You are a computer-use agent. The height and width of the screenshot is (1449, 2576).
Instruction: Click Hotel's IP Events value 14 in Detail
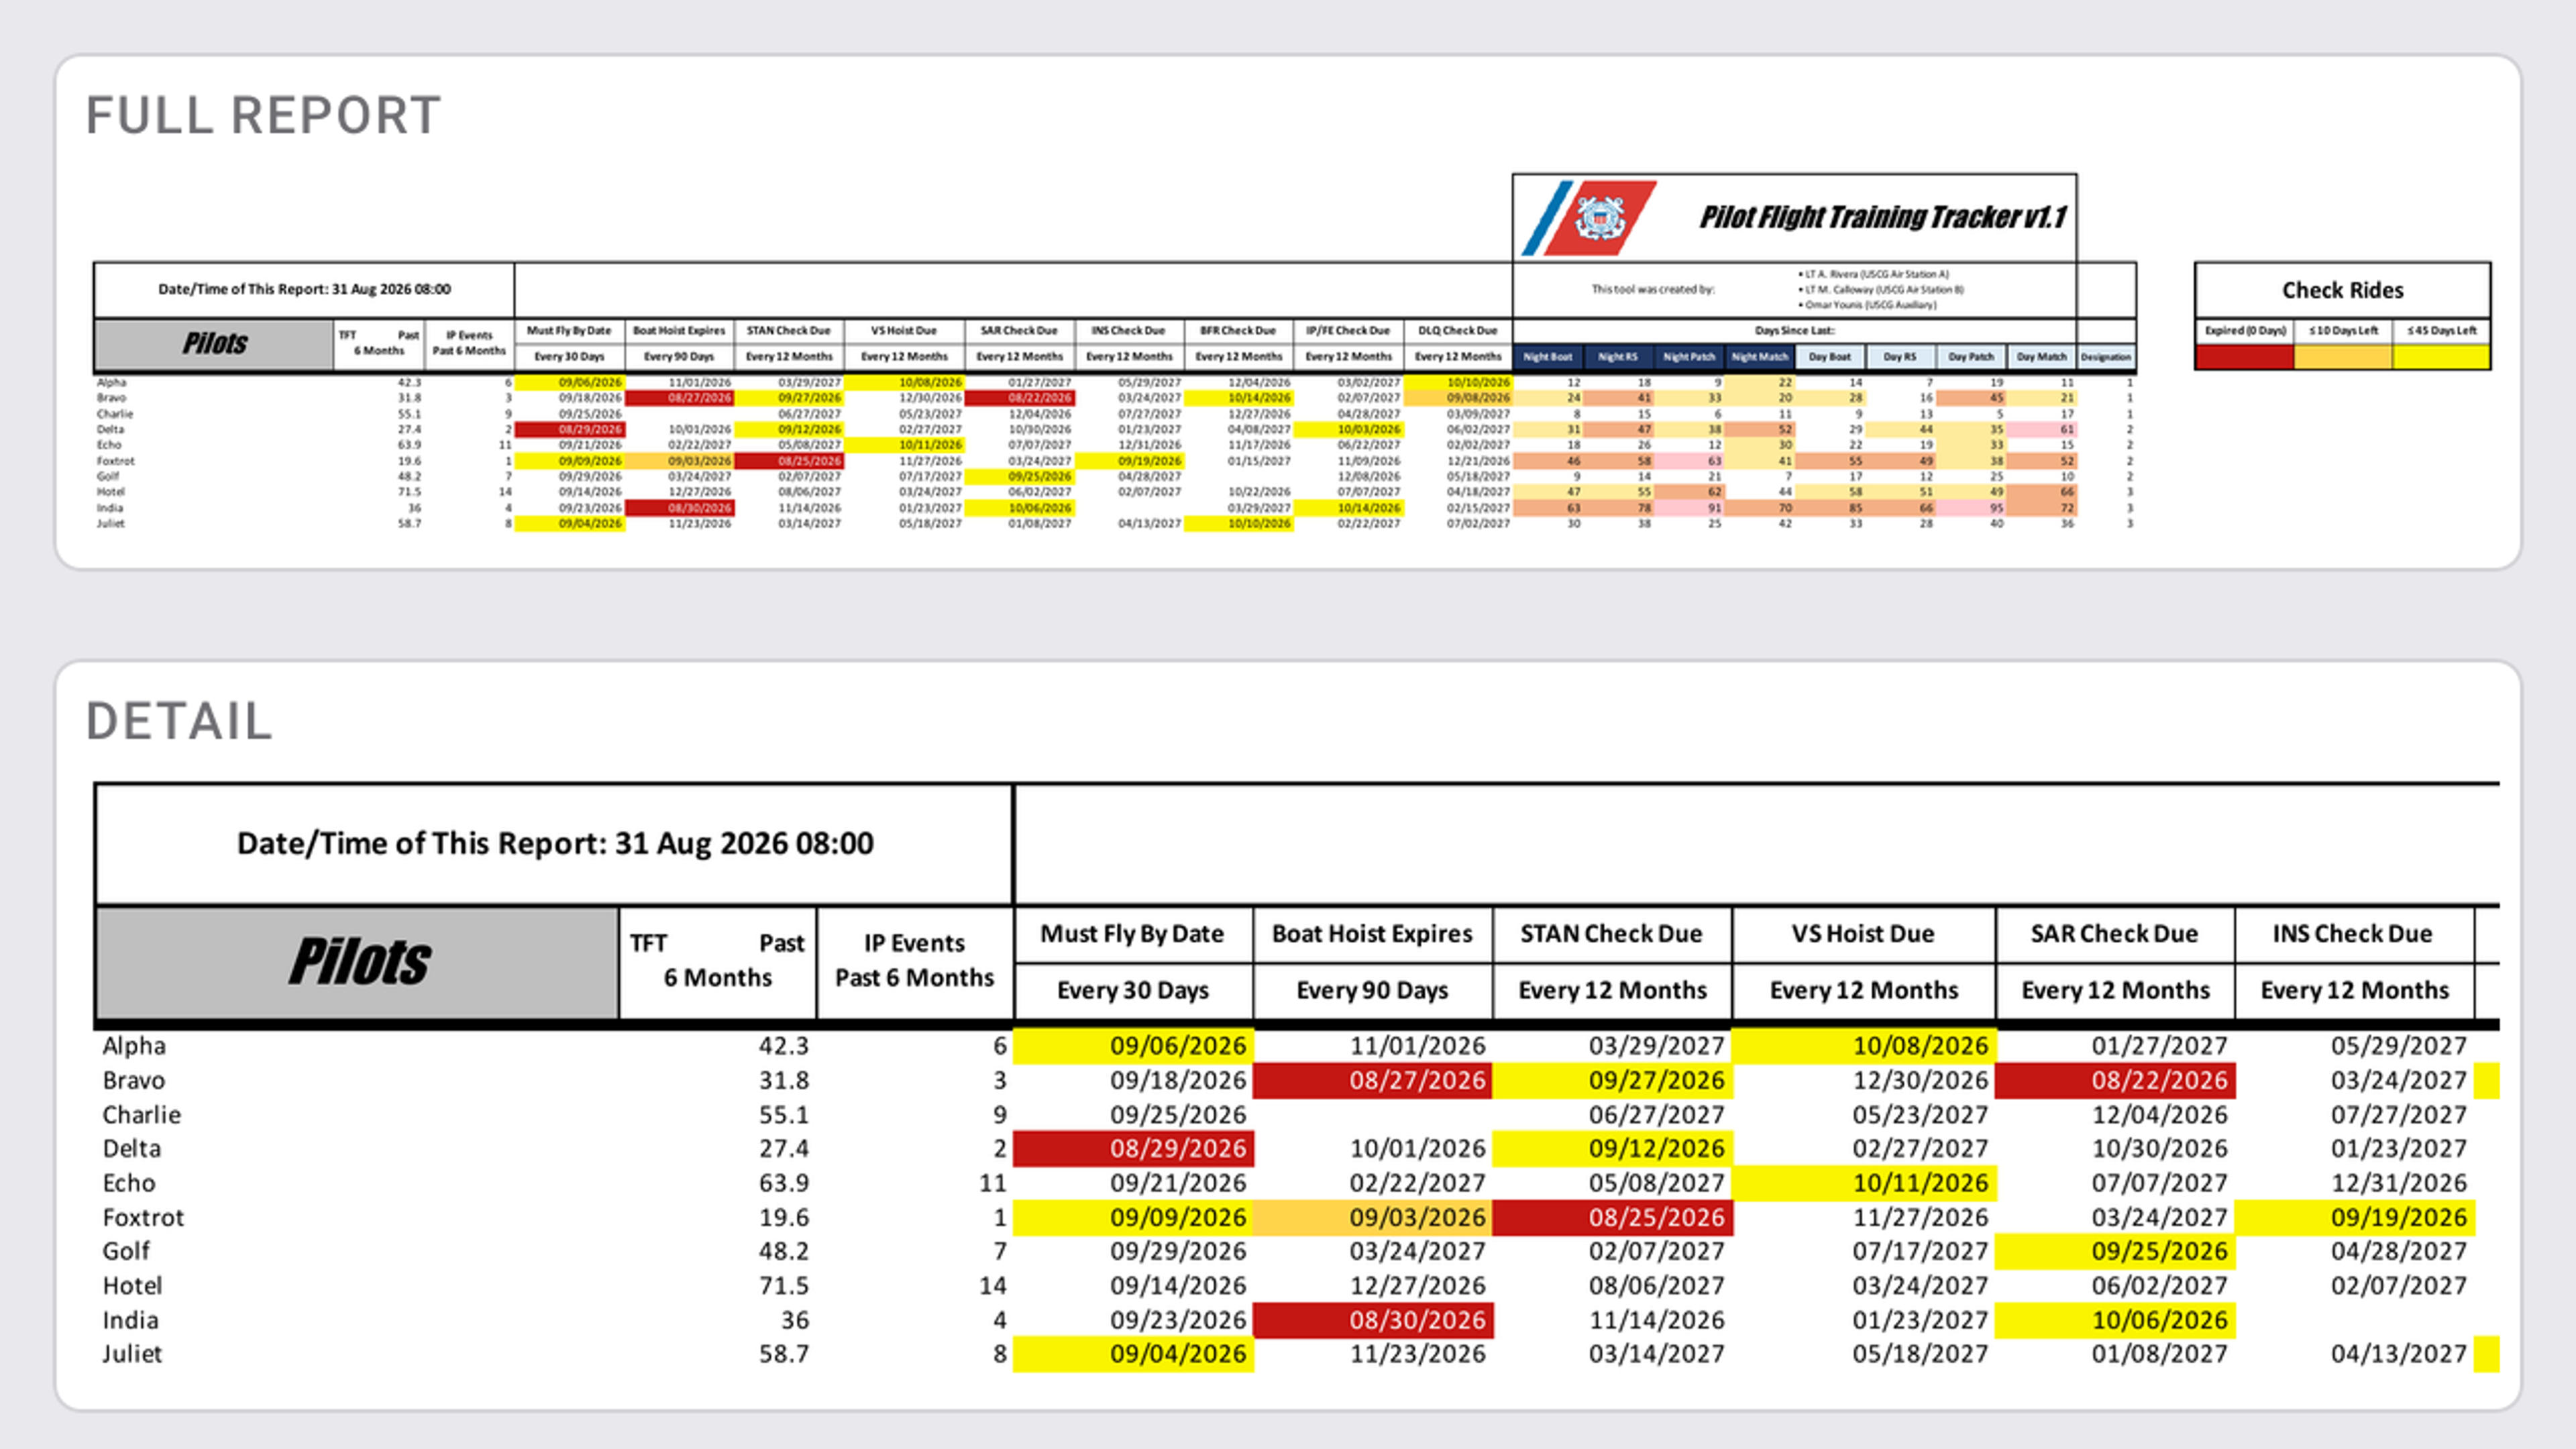992,1286
